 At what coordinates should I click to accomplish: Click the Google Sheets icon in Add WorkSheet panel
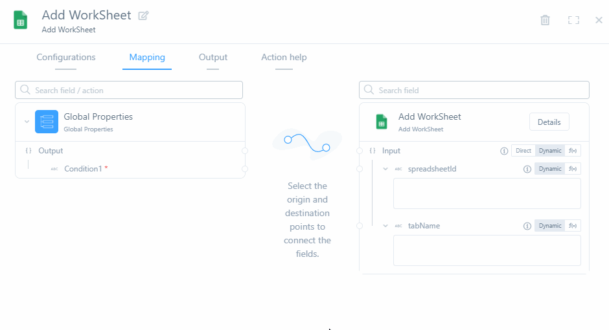[382, 122]
